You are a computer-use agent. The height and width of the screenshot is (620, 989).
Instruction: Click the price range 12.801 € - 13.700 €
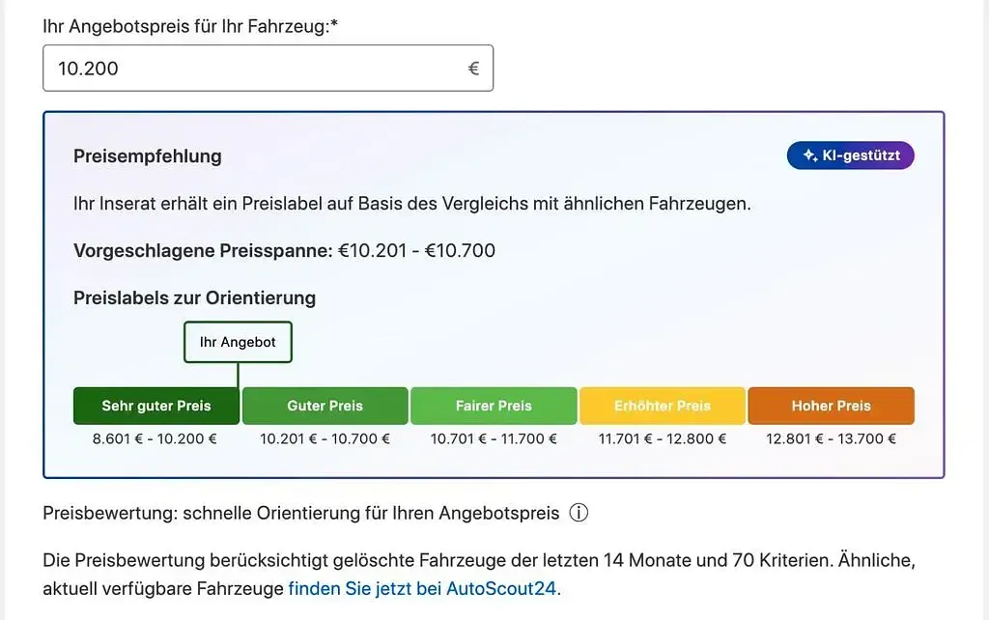(832, 439)
